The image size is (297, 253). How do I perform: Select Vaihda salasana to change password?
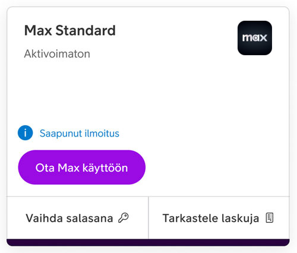pyautogui.click(x=77, y=218)
